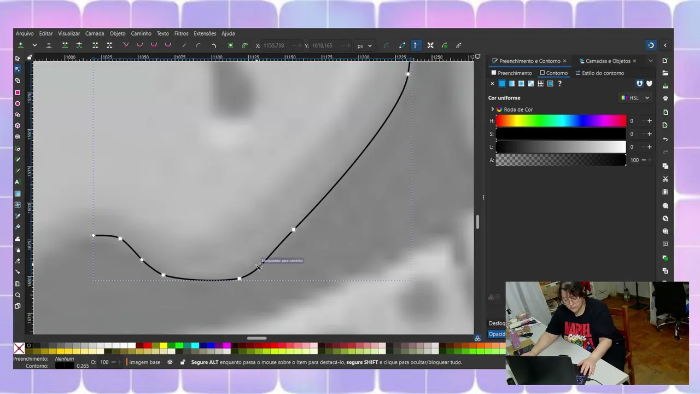Select the Text tool
This screenshot has height=394, width=700.
click(x=17, y=182)
